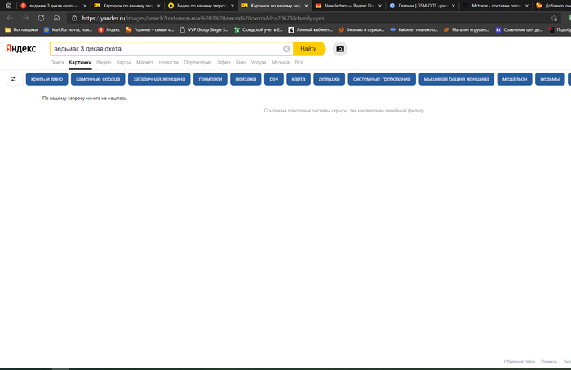Apply 'медальон' suggestion chip
The image size is (571, 370).
tap(515, 79)
